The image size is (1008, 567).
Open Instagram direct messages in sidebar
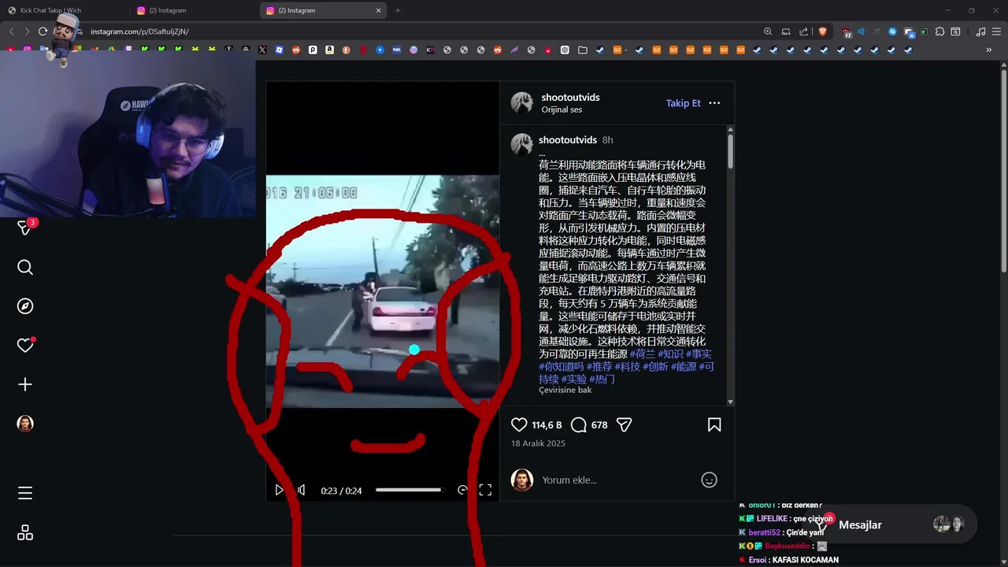click(x=25, y=228)
